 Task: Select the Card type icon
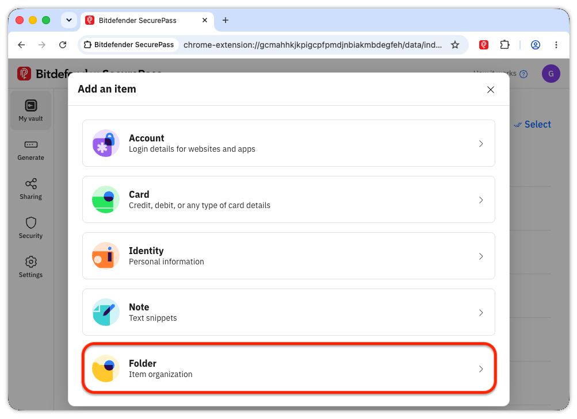[106, 199]
